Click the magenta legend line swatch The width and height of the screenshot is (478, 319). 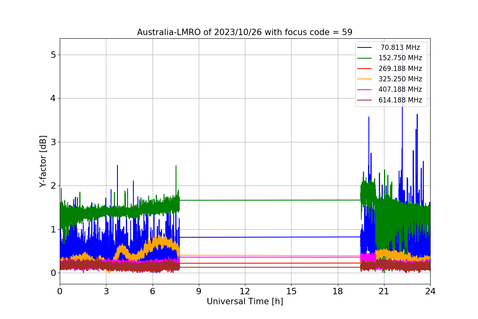pos(364,90)
